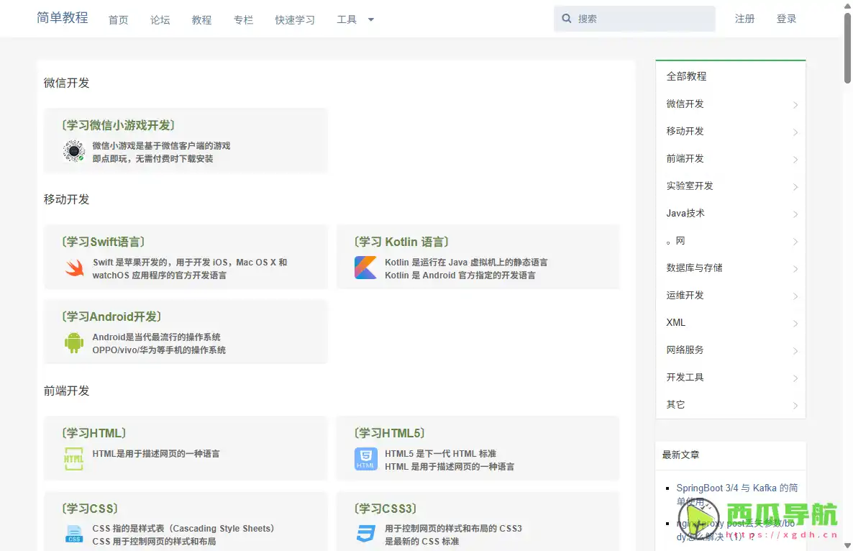Select Java技术 sidebar category text
853x551 pixels.
coord(685,213)
